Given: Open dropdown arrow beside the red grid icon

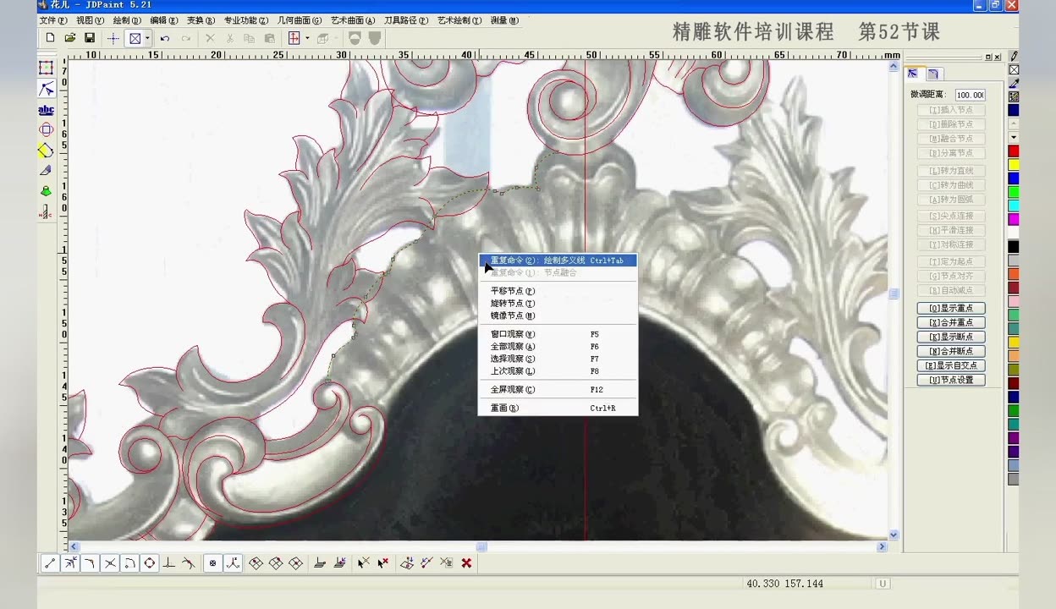Looking at the screenshot, I should click(x=306, y=38).
